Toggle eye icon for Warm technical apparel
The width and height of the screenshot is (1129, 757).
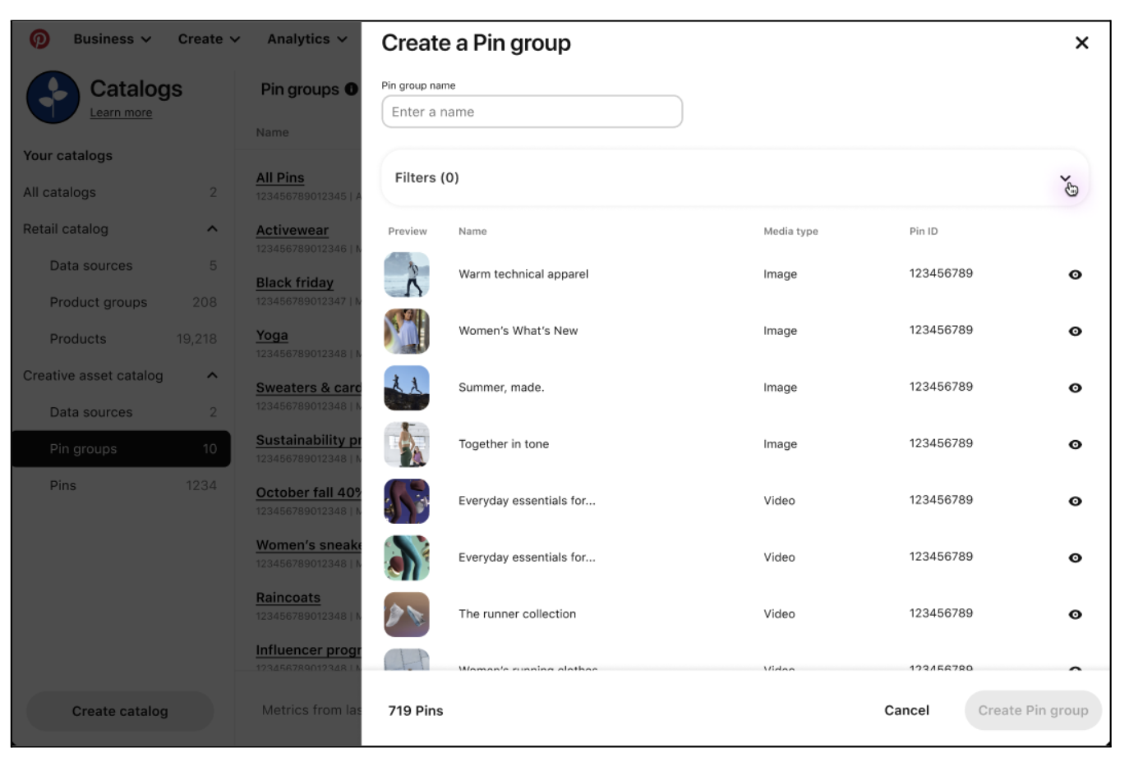click(1075, 274)
